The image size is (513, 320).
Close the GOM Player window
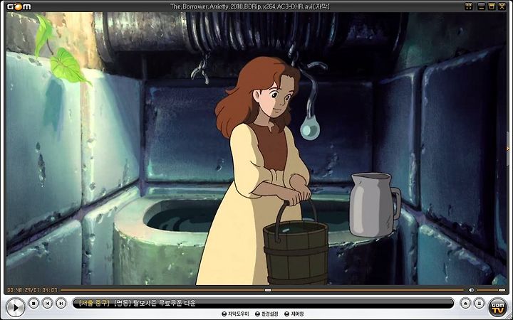pyautogui.click(x=502, y=6)
